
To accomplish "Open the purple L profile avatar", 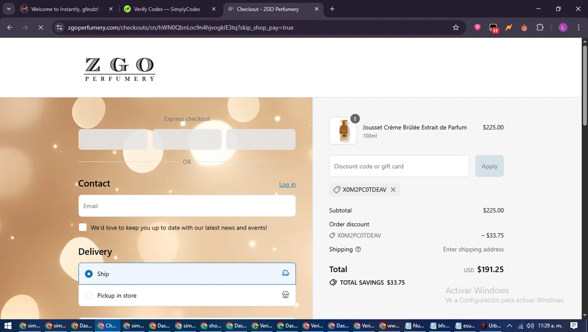I will (x=563, y=27).
